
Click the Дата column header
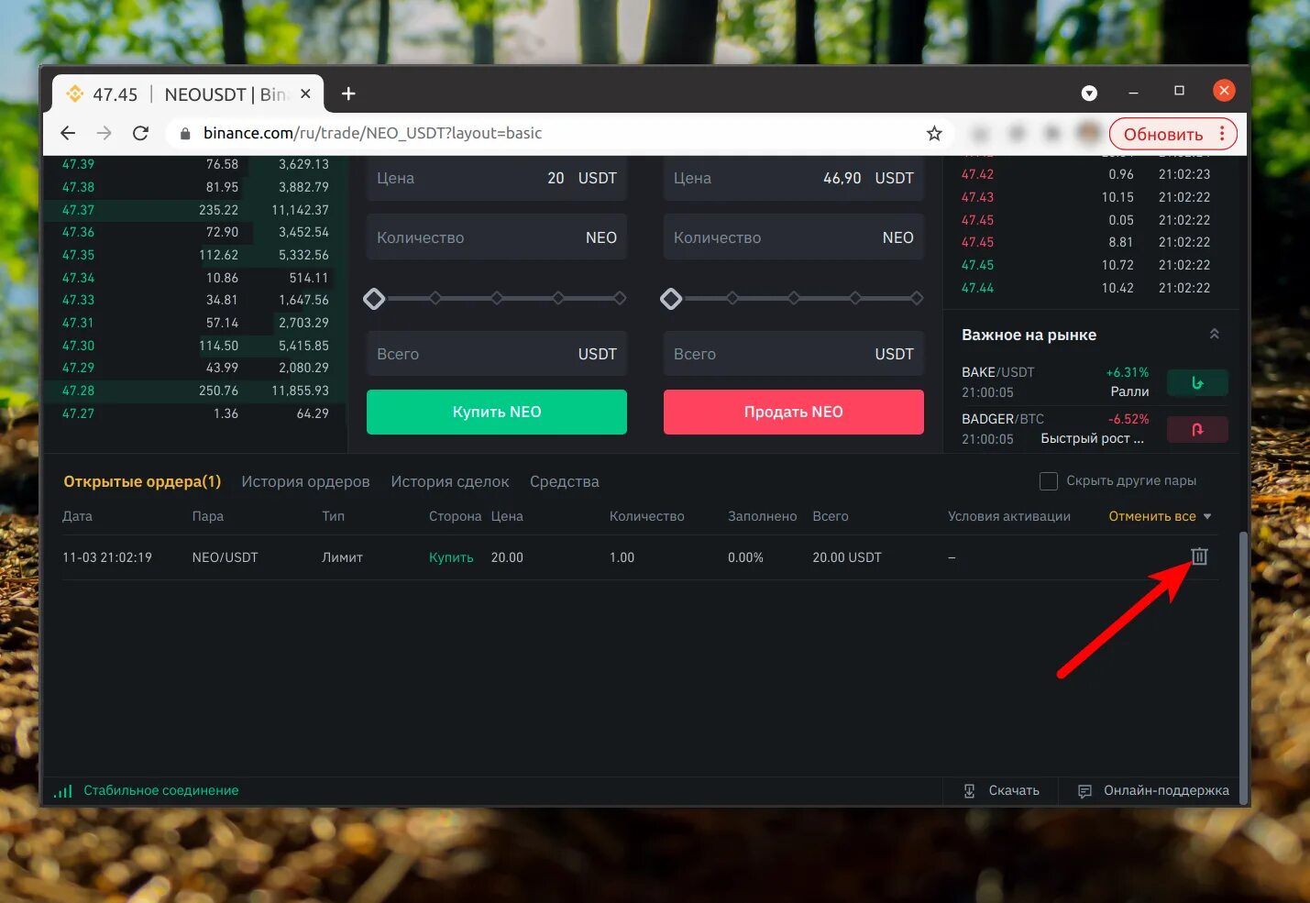(77, 516)
